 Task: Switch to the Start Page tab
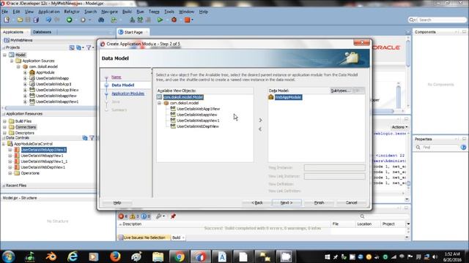coord(133,32)
